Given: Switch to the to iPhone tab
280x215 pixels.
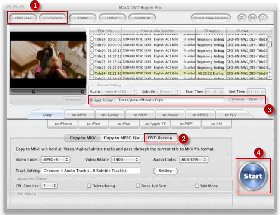Looking at the screenshot, I should coord(63,124).
